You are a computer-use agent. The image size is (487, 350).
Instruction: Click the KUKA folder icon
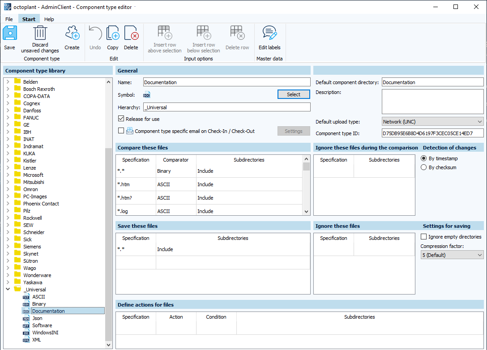(17, 153)
